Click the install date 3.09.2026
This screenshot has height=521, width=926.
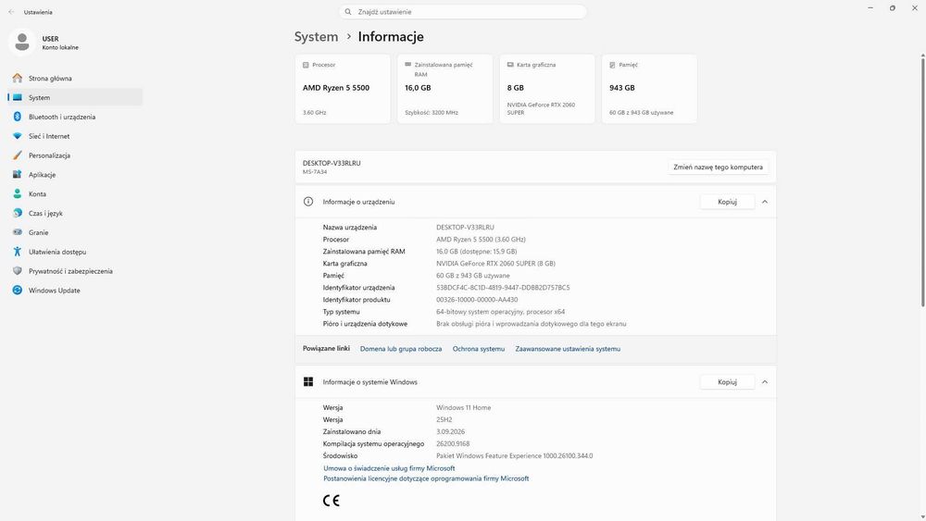(x=450, y=432)
